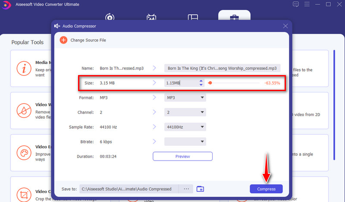Click the feedback chat icon in title bar

pyautogui.click(x=296, y=4)
